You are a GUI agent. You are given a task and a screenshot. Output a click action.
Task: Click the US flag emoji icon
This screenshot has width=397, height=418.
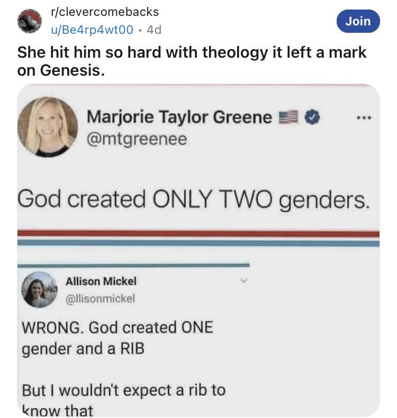pos(290,117)
